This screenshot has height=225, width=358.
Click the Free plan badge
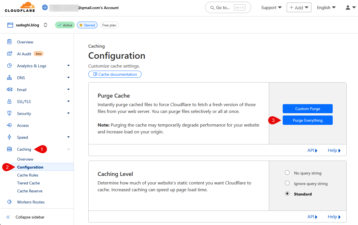[109, 25]
